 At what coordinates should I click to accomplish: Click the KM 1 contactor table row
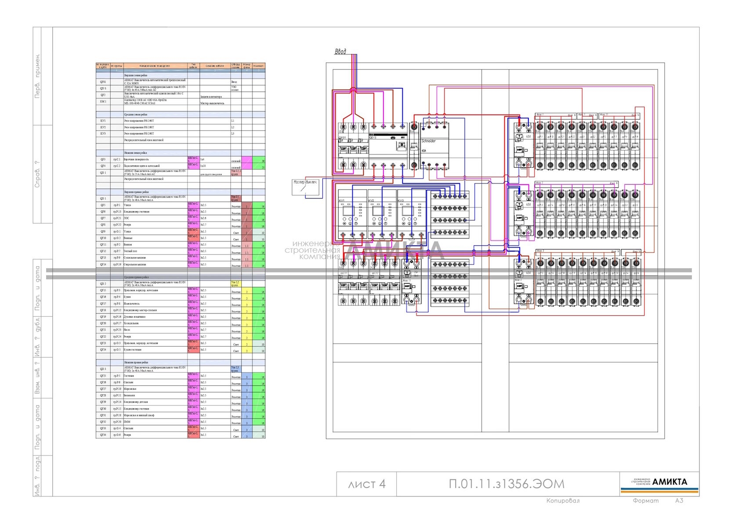point(181,101)
